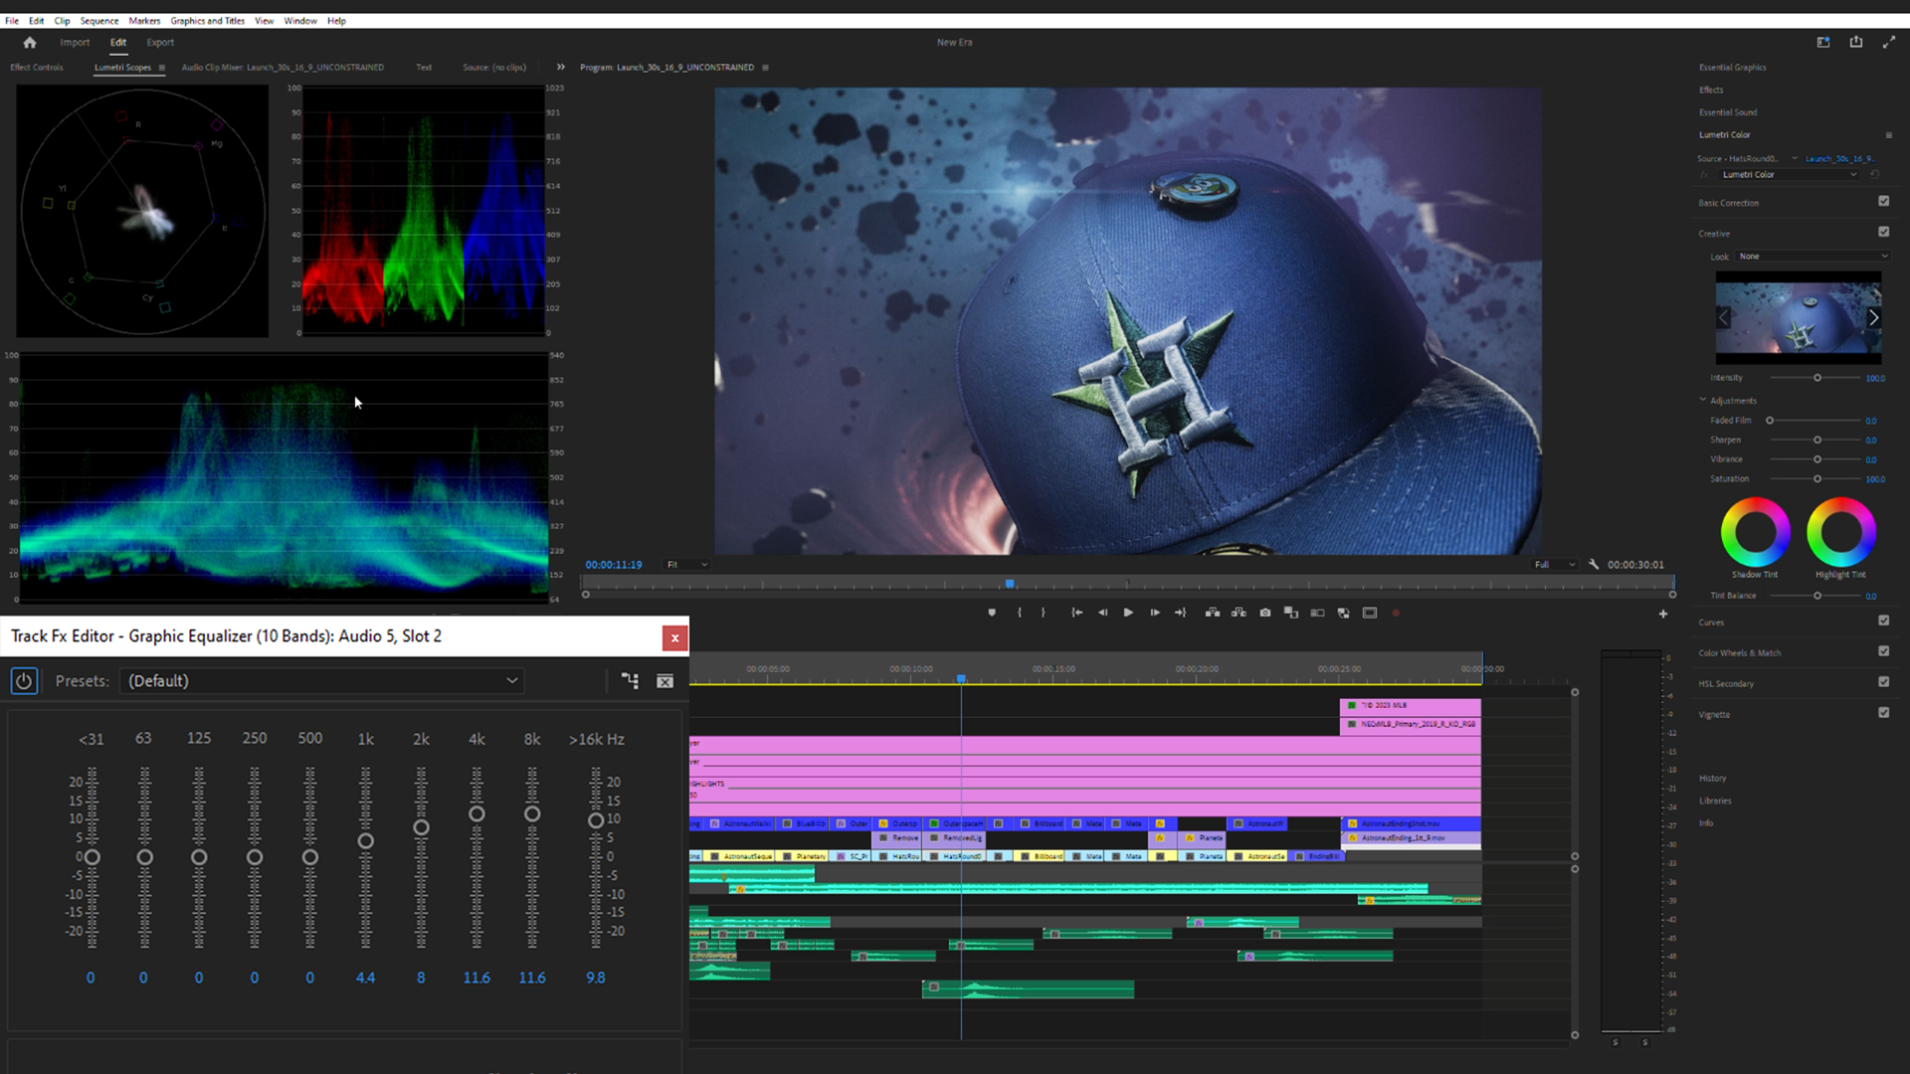Go to the Home screen icon
Image resolution: width=1910 pixels, height=1074 pixels.
[x=30, y=42]
